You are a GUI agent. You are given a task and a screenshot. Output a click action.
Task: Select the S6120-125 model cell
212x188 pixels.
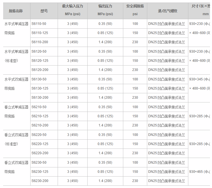point(40,61)
